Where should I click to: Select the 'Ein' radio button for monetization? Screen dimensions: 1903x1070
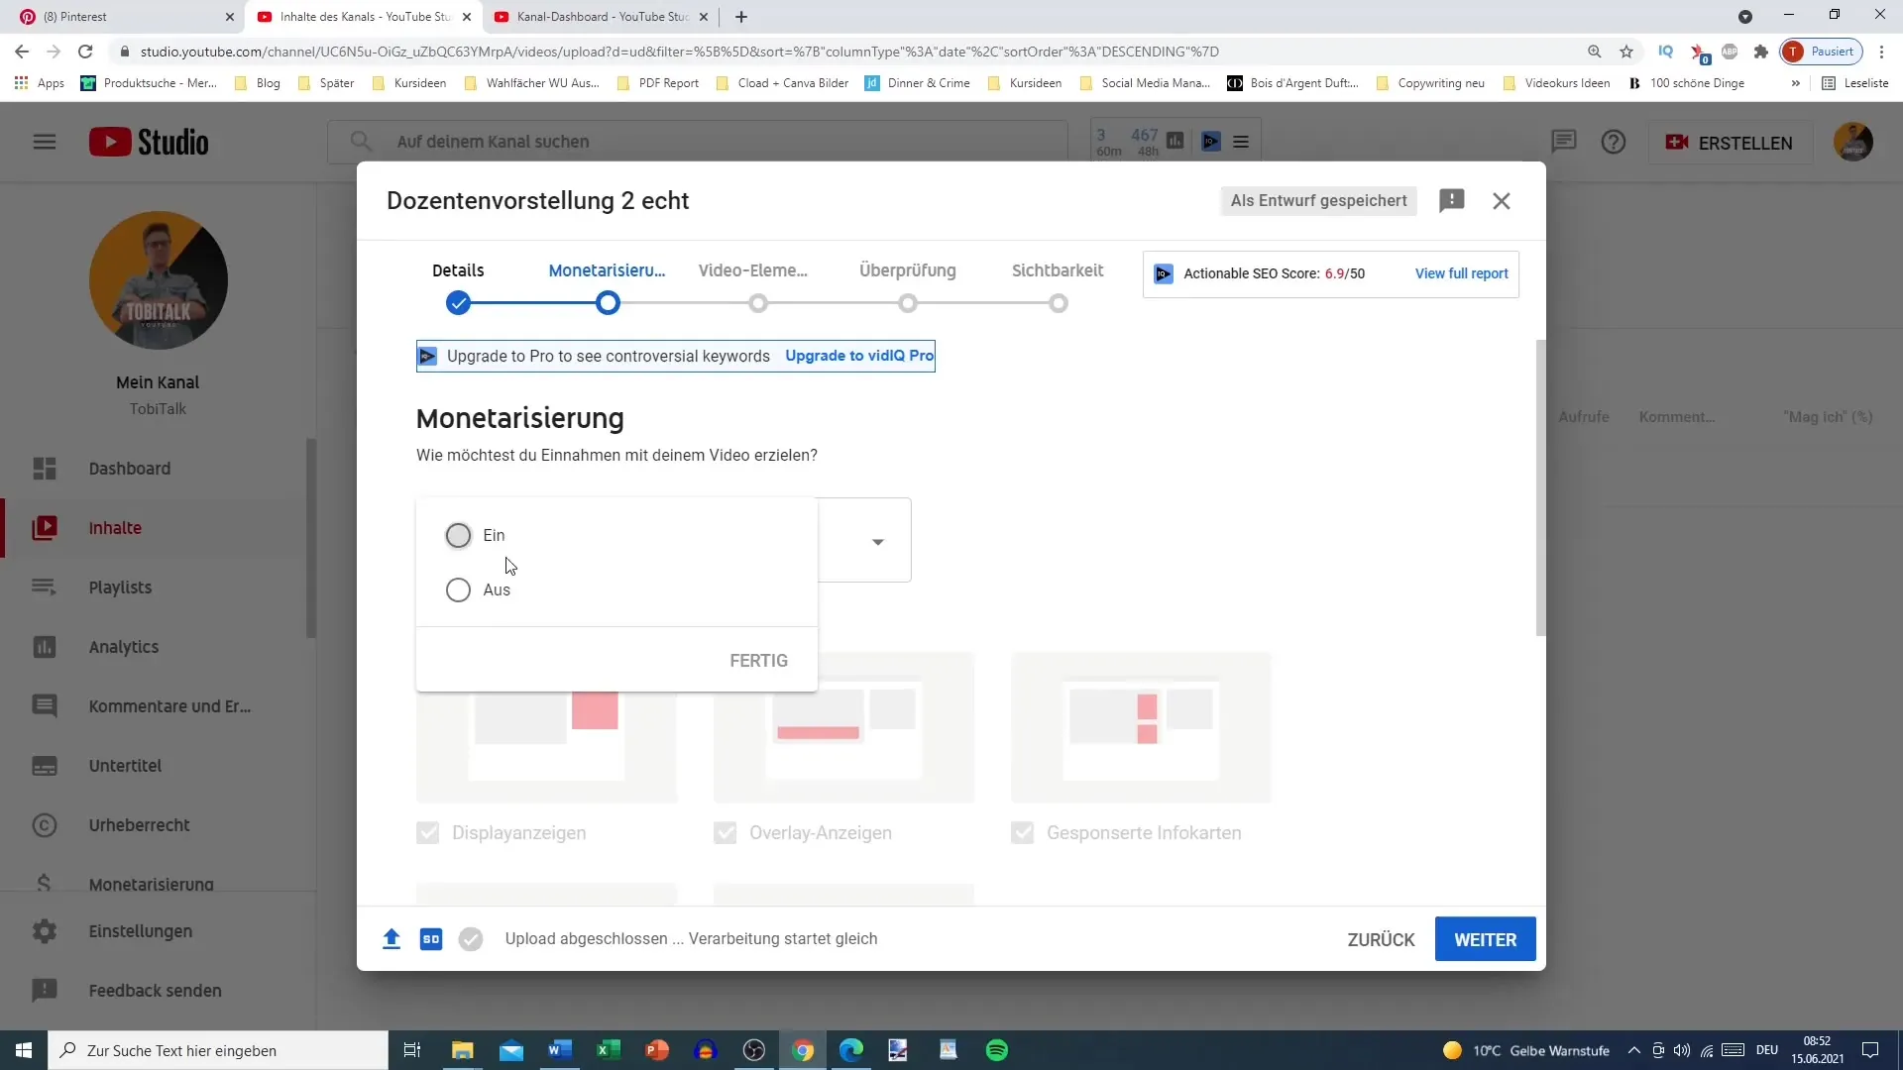click(459, 536)
